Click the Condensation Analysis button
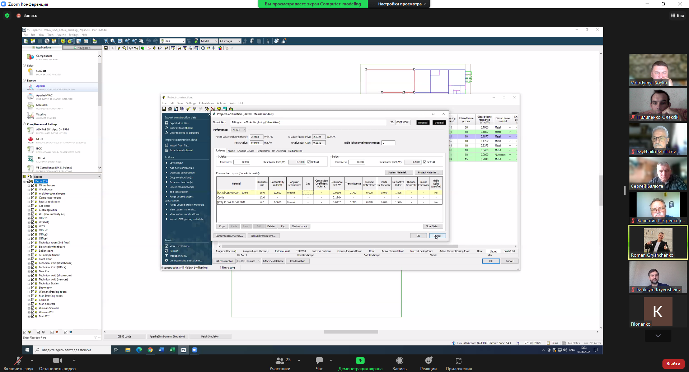689x372 pixels. [229, 236]
